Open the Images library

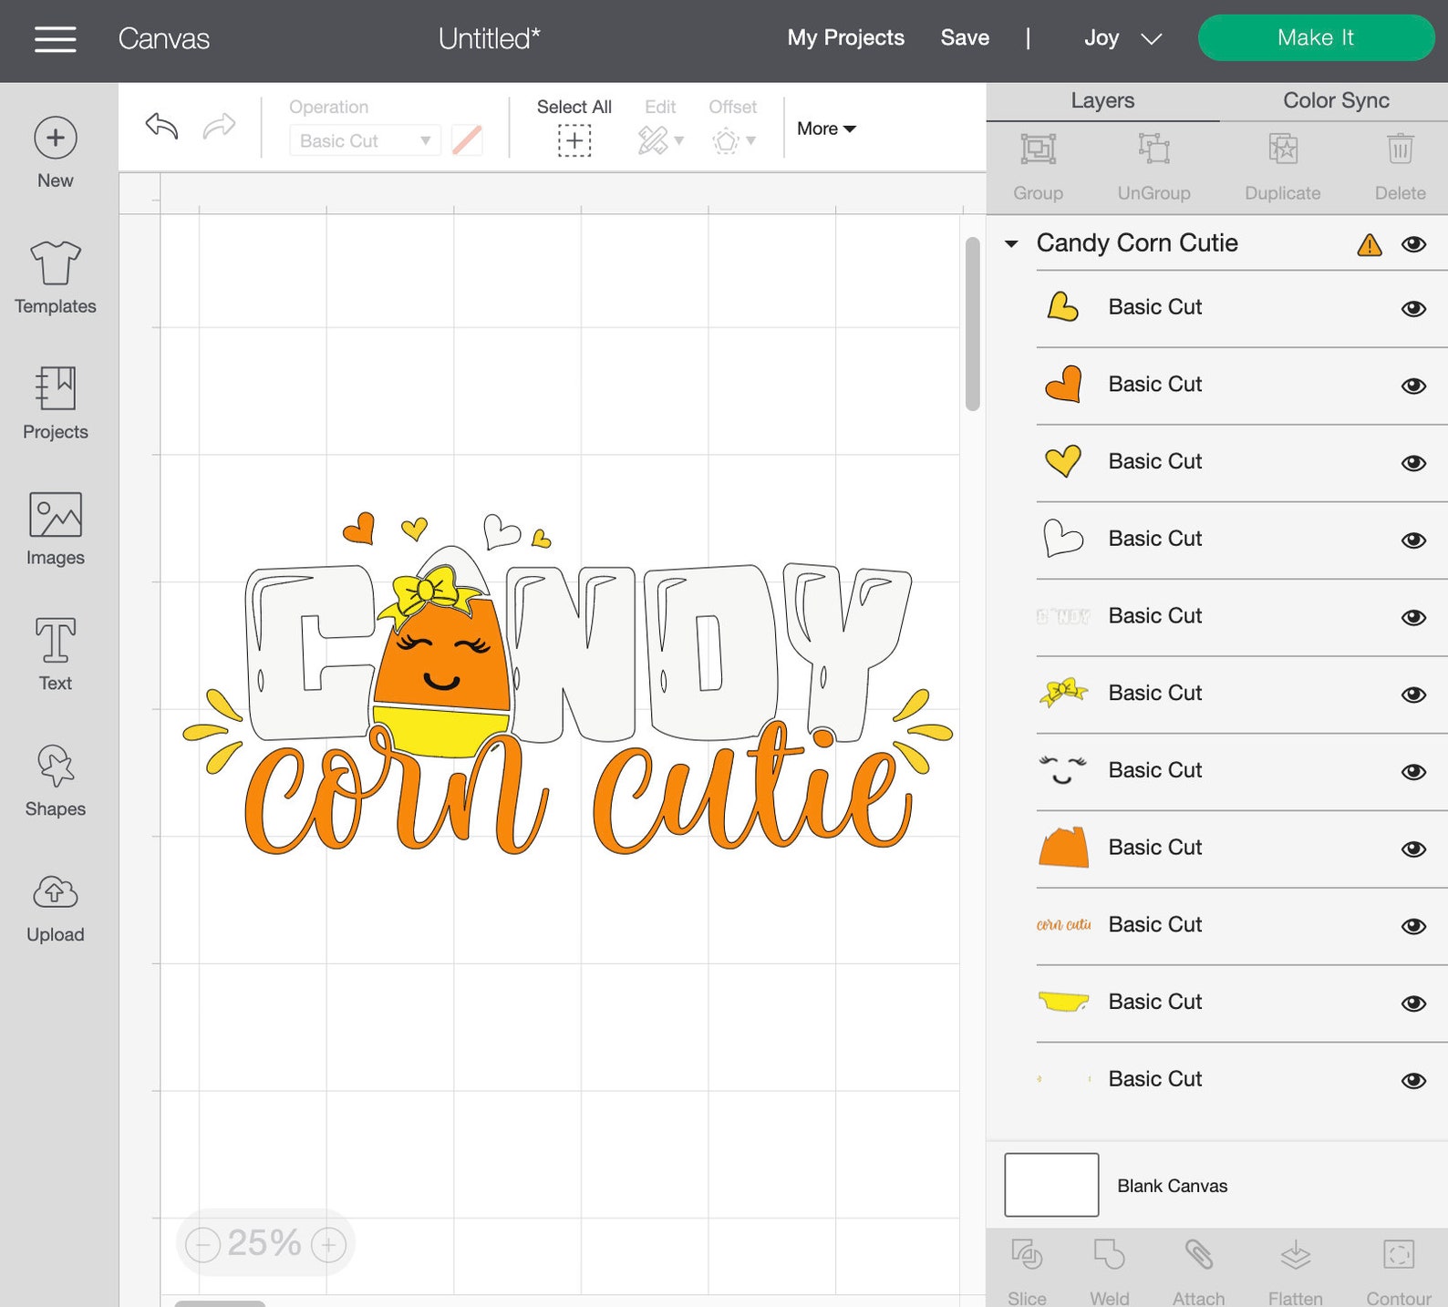(56, 530)
